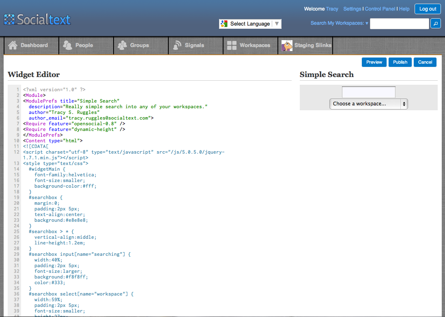The width and height of the screenshot is (445, 317).
Task: Click the Google icon in Select Language
Action: pyautogui.click(x=224, y=24)
